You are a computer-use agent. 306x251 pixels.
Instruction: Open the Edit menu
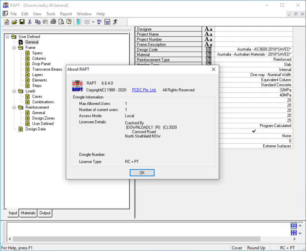(25, 14)
